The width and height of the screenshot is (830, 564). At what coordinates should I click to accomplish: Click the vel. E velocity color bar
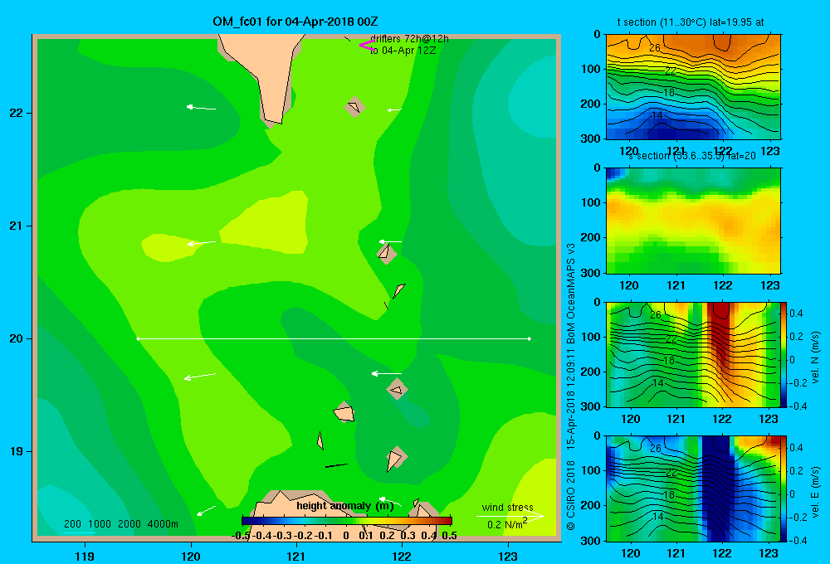(784, 489)
